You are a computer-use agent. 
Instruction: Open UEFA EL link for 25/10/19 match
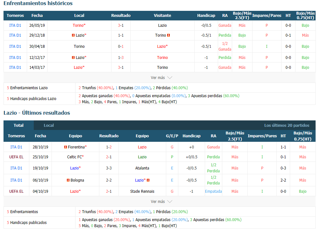click(x=16, y=157)
